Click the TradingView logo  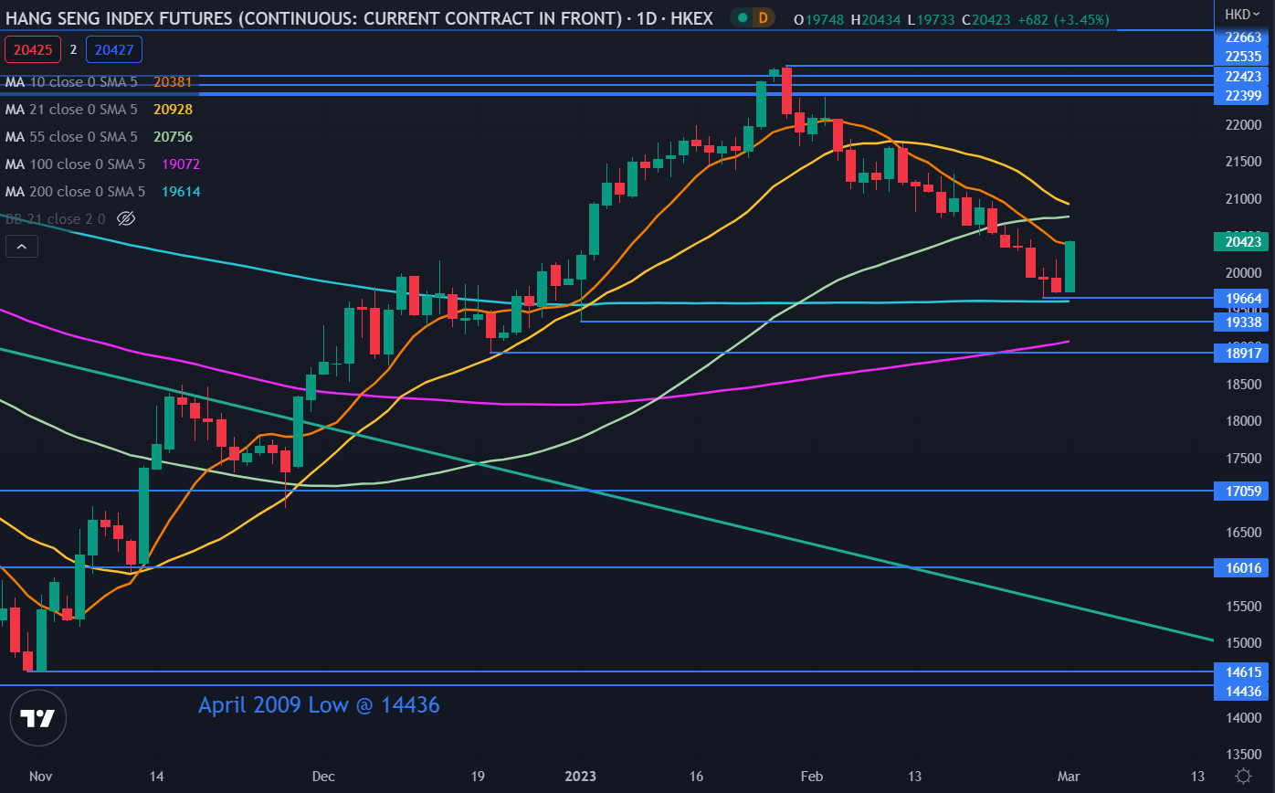point(38,719)
